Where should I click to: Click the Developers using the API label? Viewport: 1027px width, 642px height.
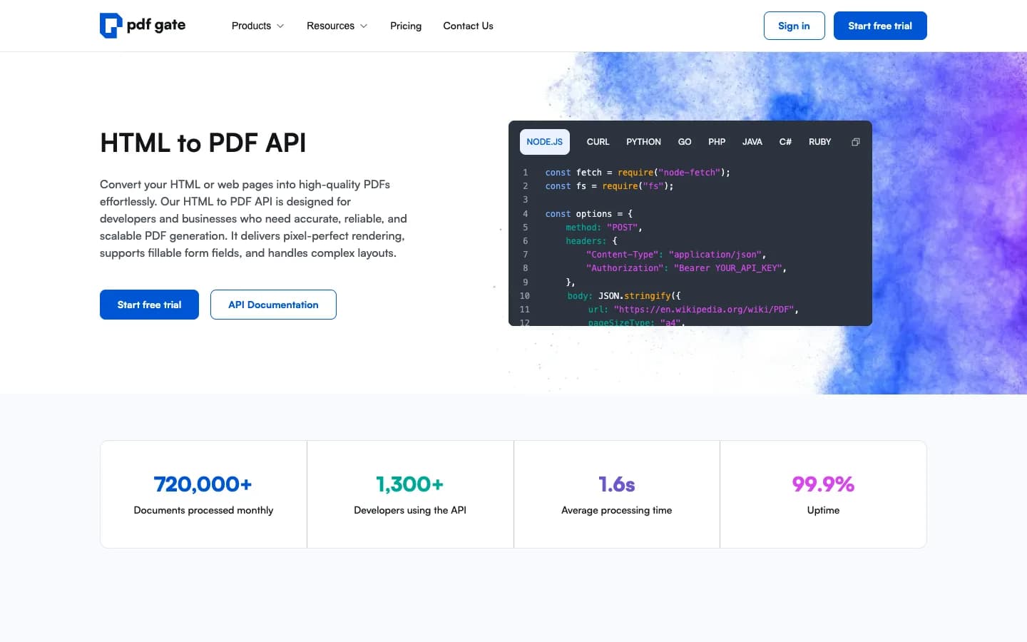(x=410, y=510)
